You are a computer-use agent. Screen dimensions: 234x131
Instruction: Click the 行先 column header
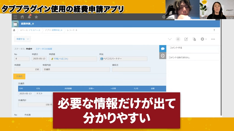(38, 88)
